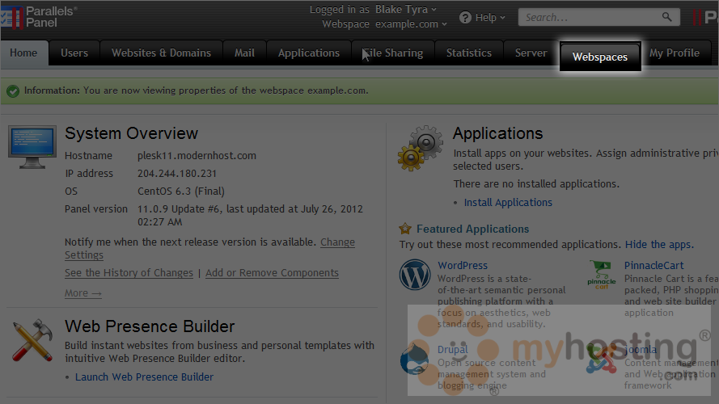Click the Parallels Panel logo

point(39,17)
